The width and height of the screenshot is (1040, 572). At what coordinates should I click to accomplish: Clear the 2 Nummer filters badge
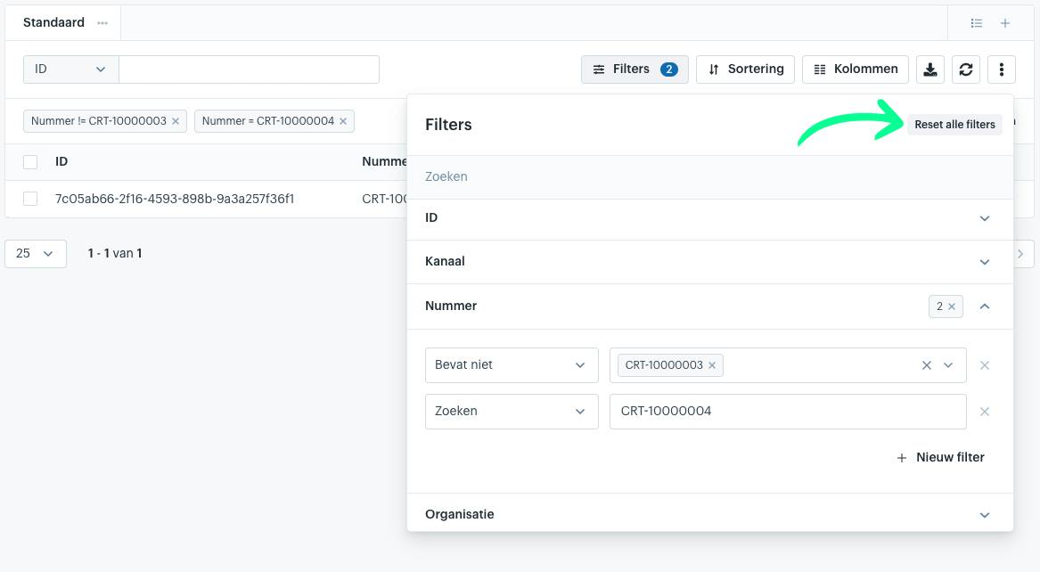point(952,306)
